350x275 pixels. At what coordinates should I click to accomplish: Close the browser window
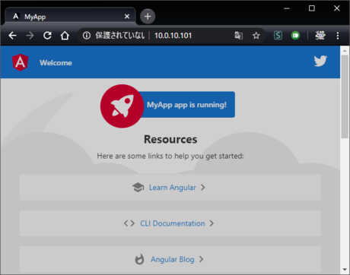coord(337,8)
